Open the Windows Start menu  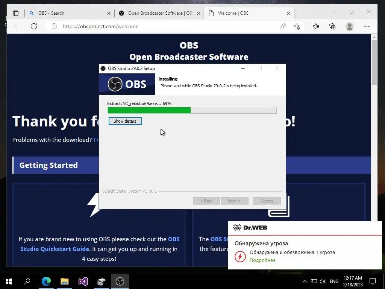(9, 281)
